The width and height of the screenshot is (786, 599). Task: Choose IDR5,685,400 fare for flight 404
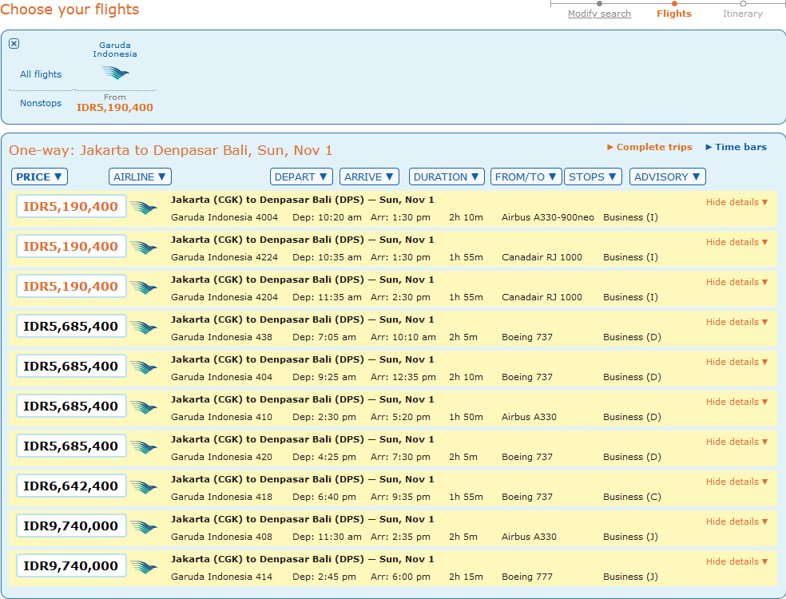coord(71,367)
